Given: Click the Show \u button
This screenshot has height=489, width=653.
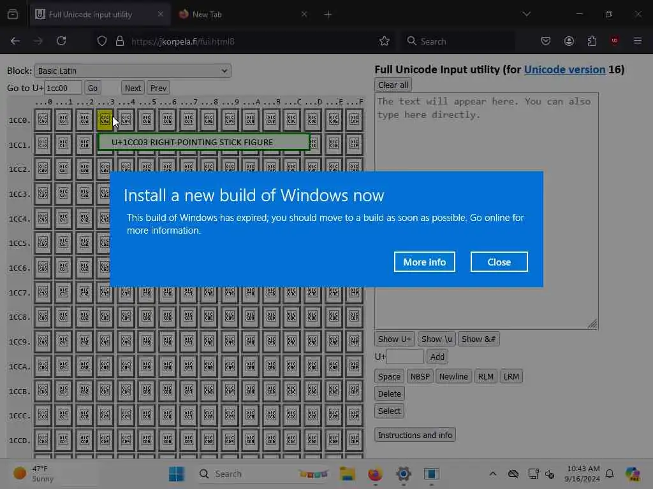Looking at the screenshot, I should pos(436,339).
